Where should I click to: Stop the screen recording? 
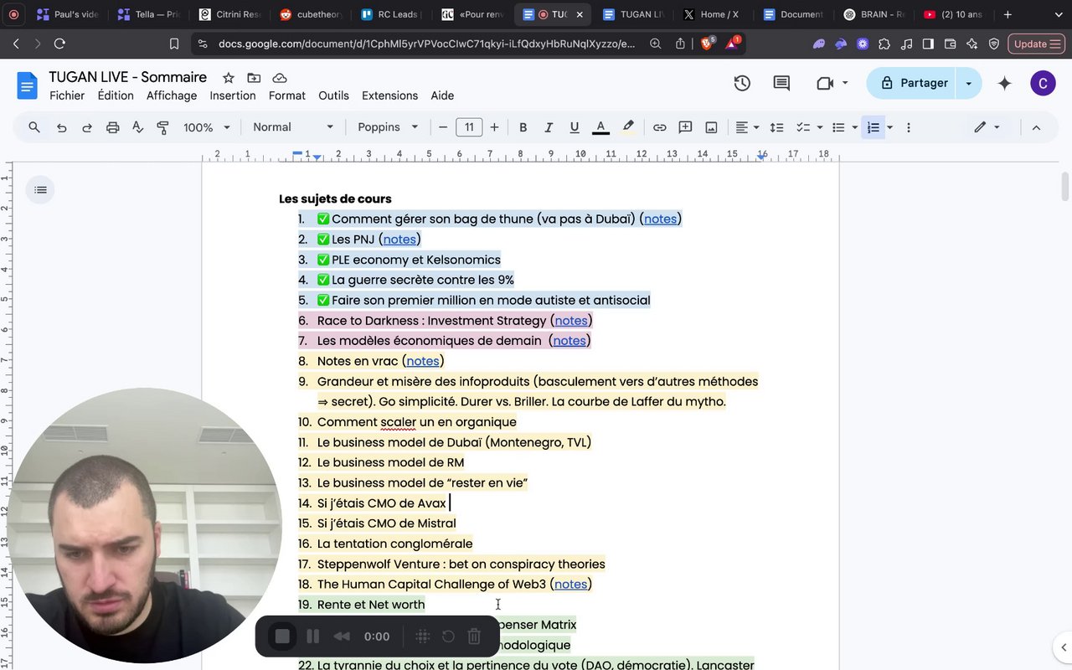pyautogui.click(x=282, y=636)
